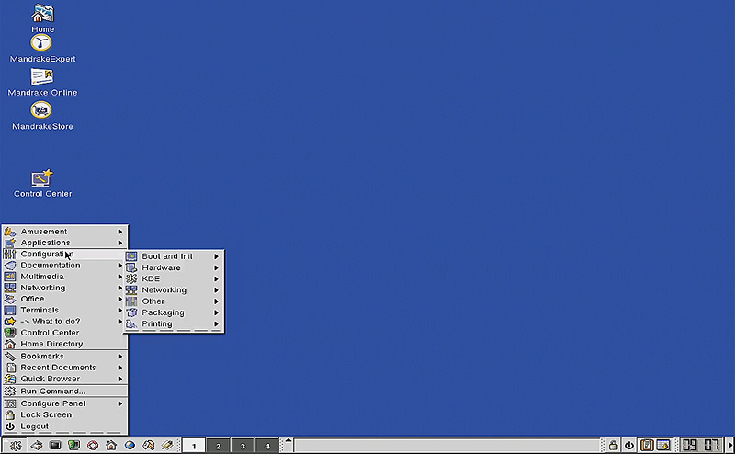The height and width of the screenshot is (454, 735).
Task: Click the panel hide arrow at the right end
Action: [x=729, y=445]
